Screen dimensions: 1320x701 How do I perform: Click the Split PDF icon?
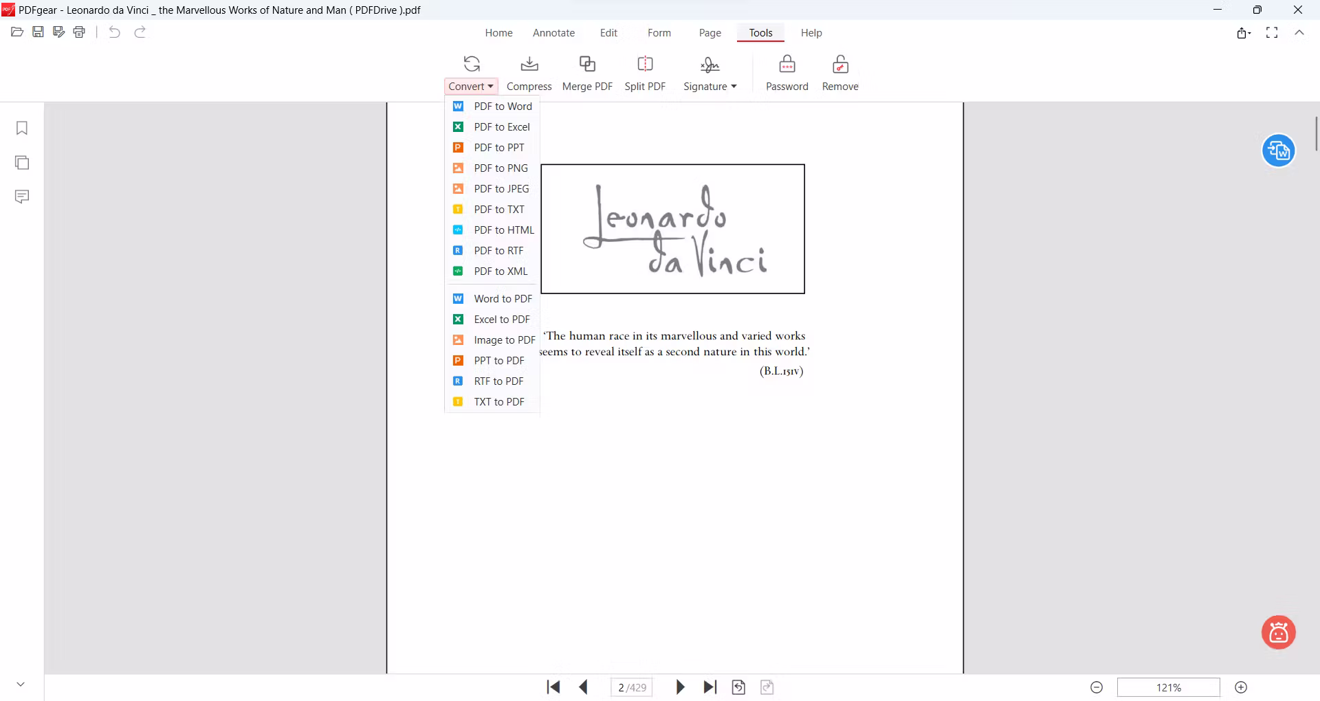pyautogui.click(x=645, y=64)
